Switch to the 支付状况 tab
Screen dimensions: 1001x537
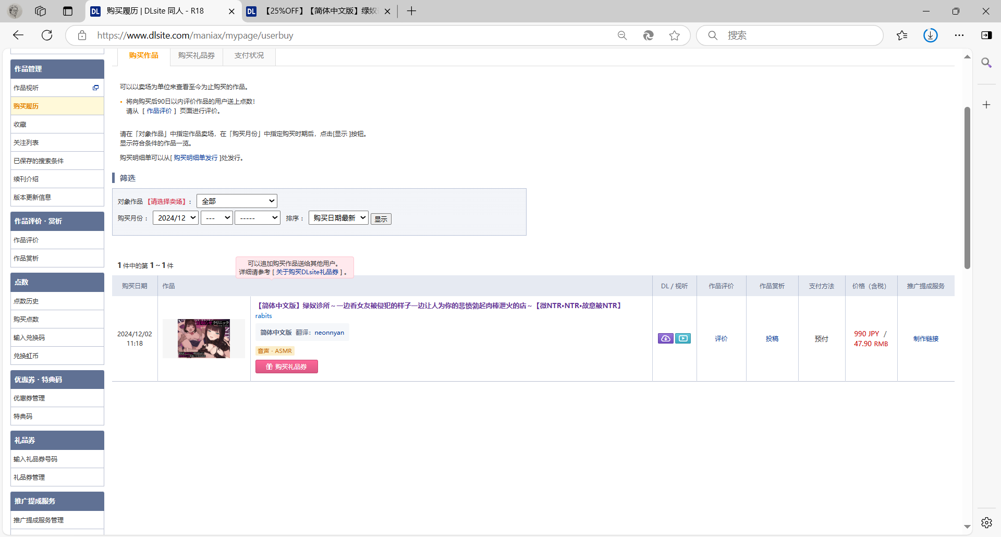tap(249, 55)
